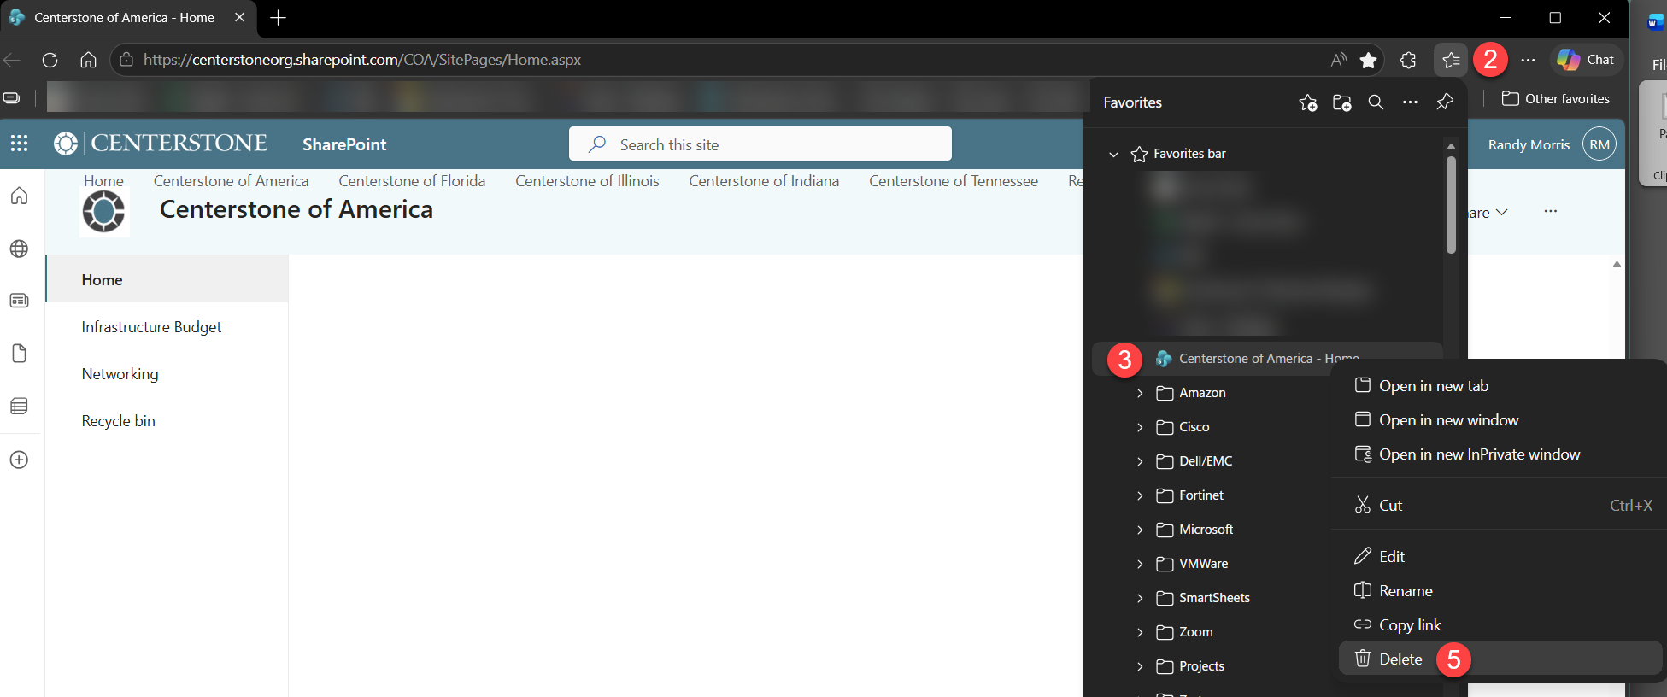Click the Centerstone of America site logo
This screenshot has height=697, width=1667.
(x=104, y=212)
